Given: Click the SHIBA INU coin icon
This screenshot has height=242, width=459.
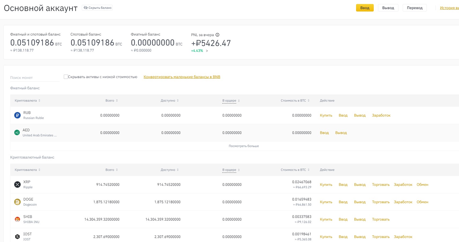Looking at the screenshot, I should pos(17,219).
